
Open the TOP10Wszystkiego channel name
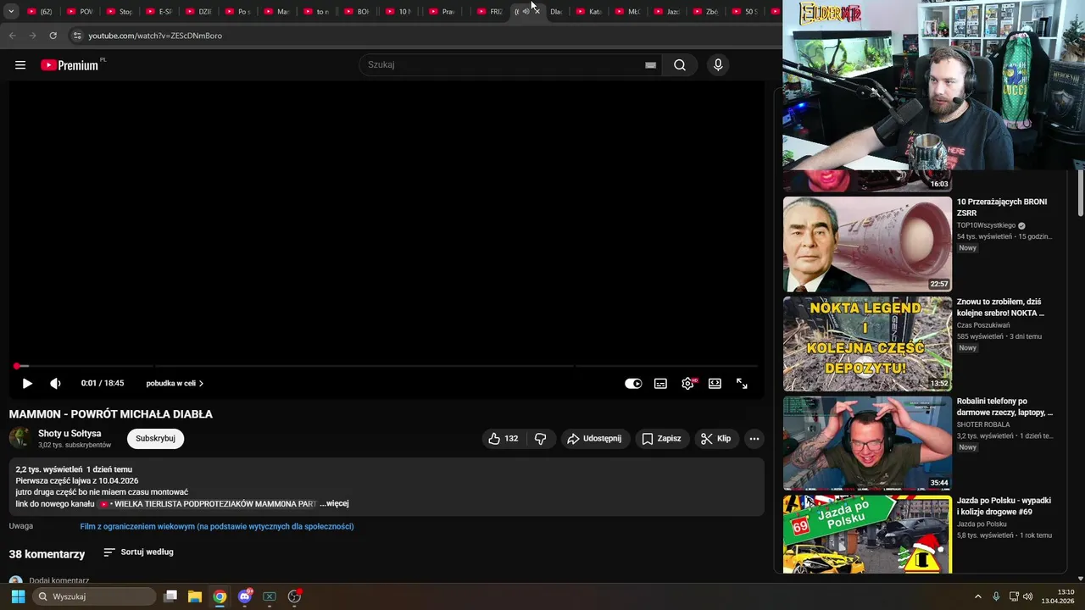[986, 225]
